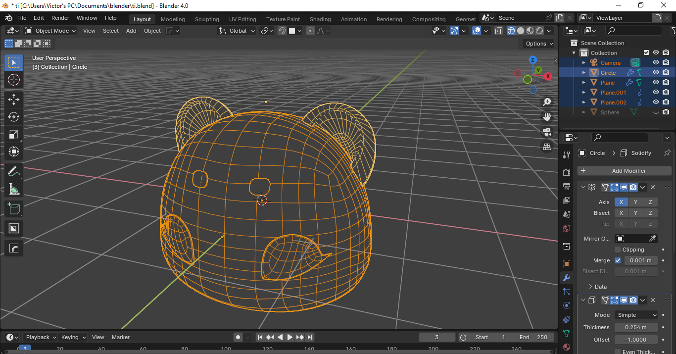
Task: Select the Add Cube tool
Action: pos(14,209)
